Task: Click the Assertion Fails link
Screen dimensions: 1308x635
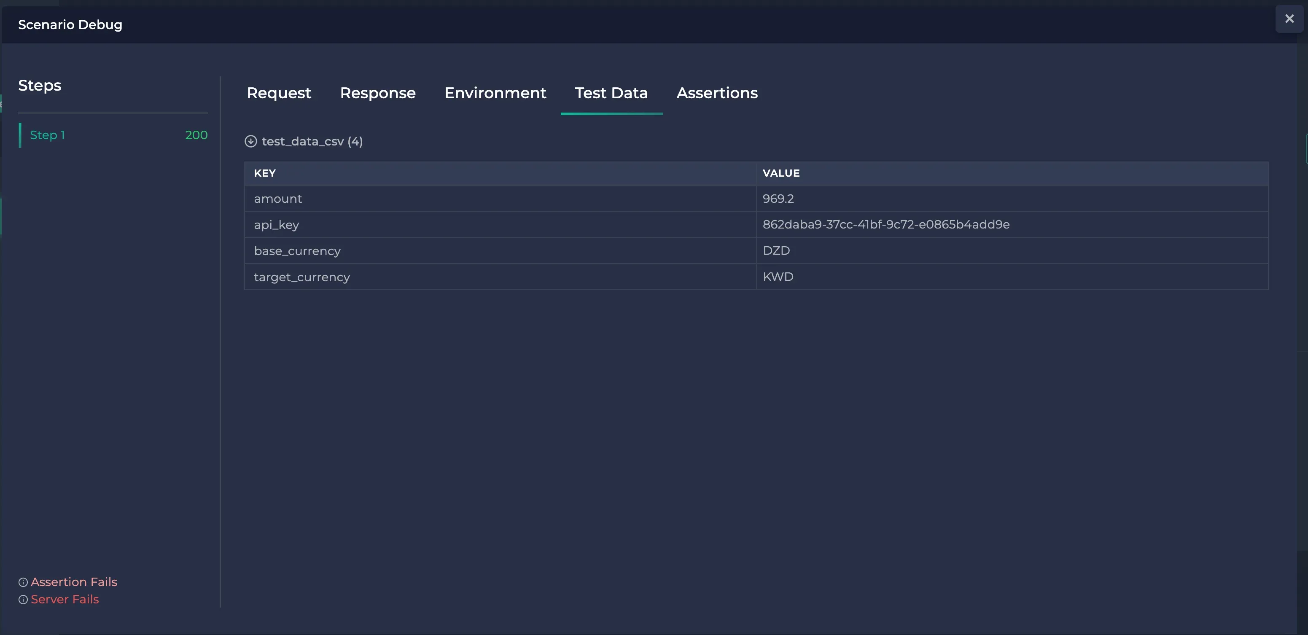Action: point(74,582)
